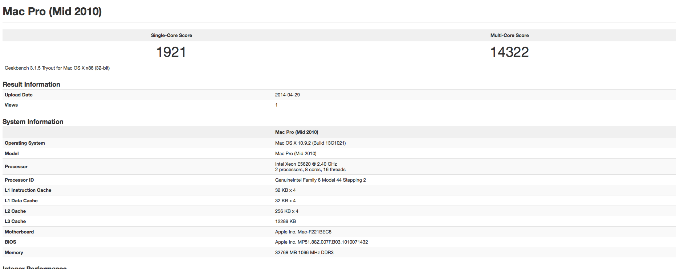
Task: Click the 'Operating System' row label
Action: [25, 143]
